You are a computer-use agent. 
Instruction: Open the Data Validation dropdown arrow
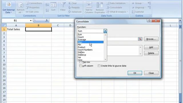click(127, 3)
